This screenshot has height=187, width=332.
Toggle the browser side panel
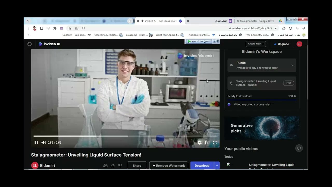(x=41, y=28)
